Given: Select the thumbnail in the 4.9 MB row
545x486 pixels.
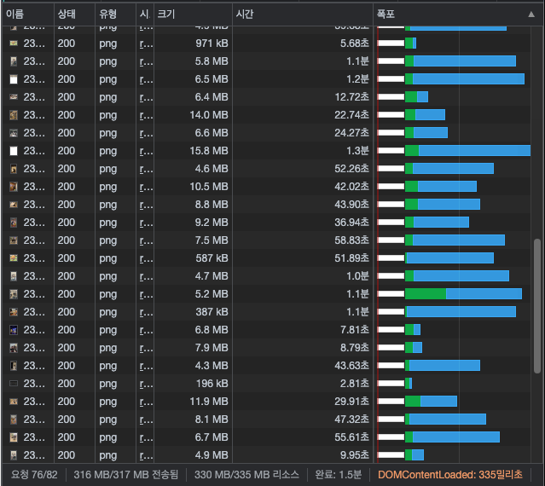Looking at the screenshot, I should coord(14,455).
